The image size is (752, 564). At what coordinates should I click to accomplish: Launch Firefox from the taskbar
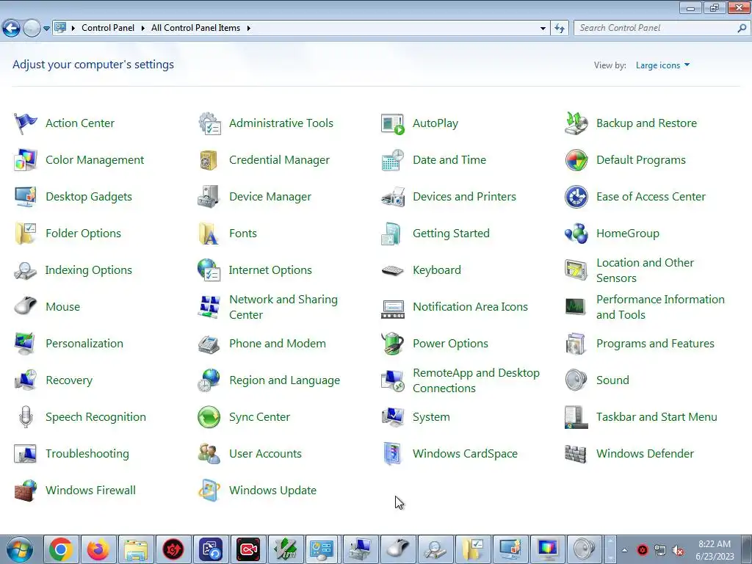(x=98, y=549)
